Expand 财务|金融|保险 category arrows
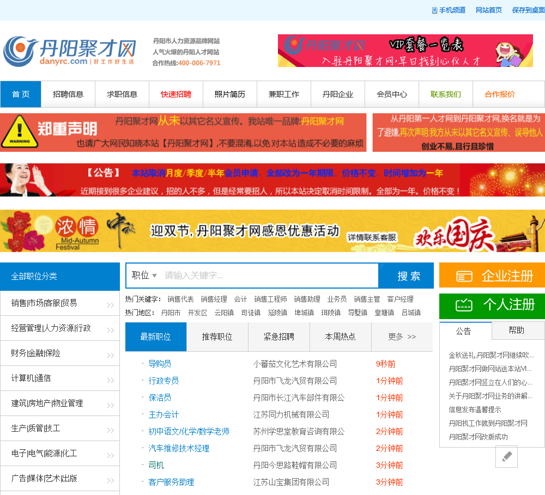Image resolution: width=545 pixels, height=495 pixels. tap(111, 355)
